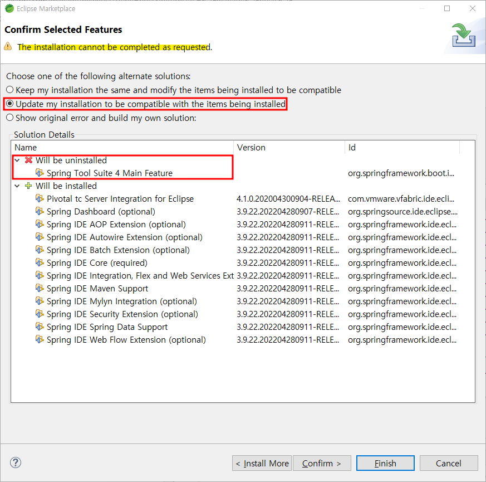486x482 pixels.
Task: Click the Install More button
Action: (x=262, y=463)
